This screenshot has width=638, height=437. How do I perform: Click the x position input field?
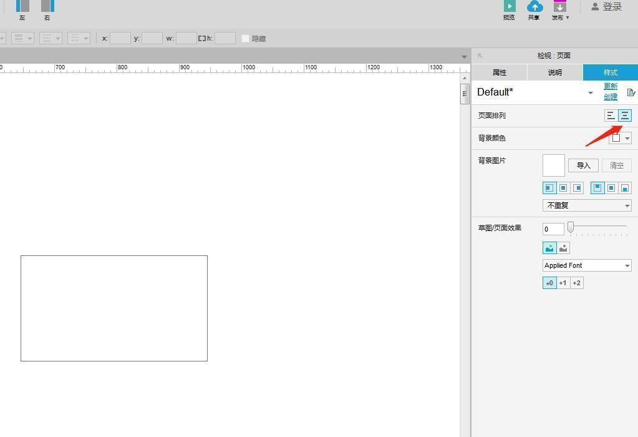[120, 38]
